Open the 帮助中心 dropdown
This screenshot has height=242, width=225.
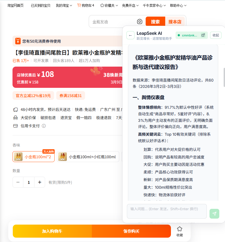point(178,5)
